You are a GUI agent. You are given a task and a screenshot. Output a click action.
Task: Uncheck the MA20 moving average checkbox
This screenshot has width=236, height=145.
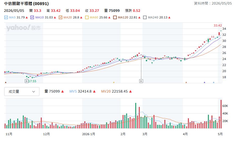[x=61, y=17]
